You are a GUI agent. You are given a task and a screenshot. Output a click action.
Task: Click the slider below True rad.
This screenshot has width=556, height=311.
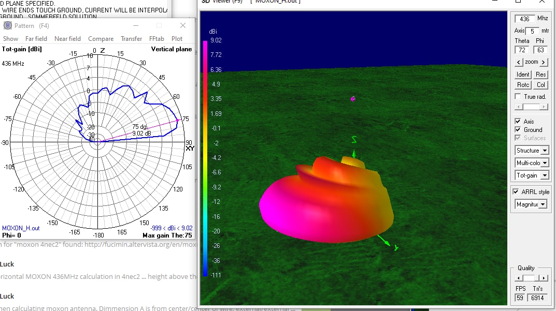[x=531, y=107]
